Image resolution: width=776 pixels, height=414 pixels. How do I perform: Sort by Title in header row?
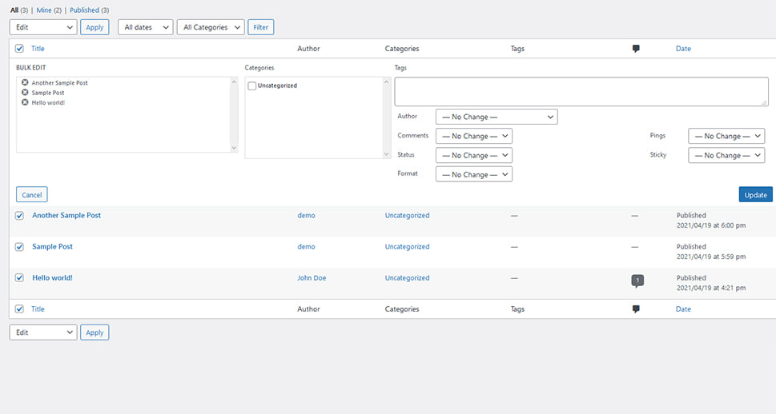click(x=38, y=49)
